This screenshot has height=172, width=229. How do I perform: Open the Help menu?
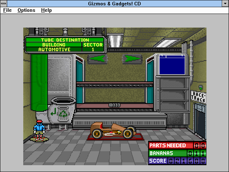(x=46, y=10)
